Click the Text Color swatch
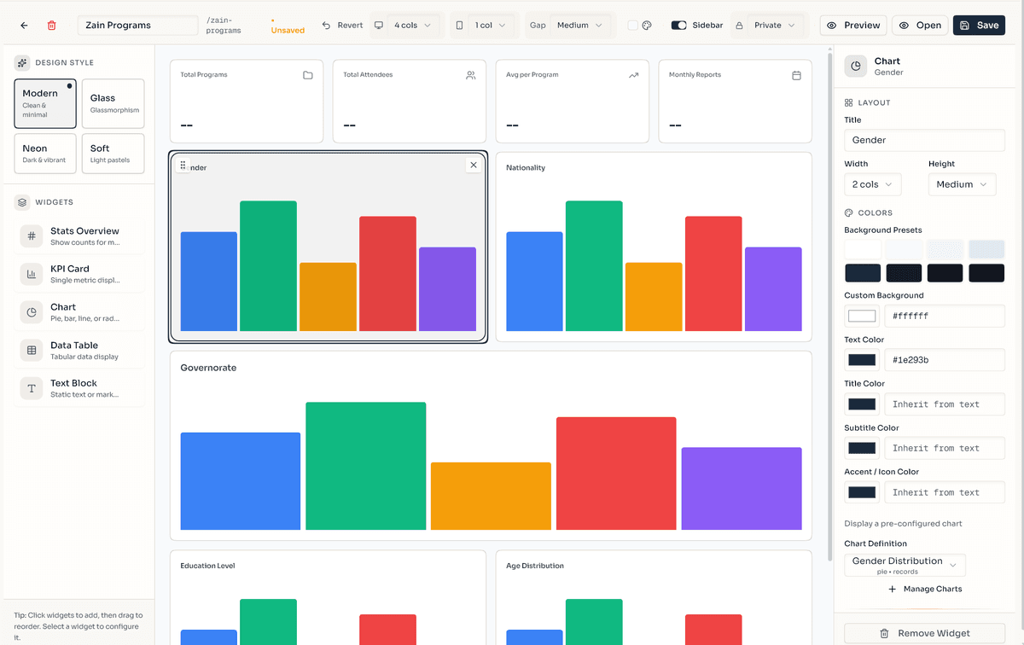This screenshot has width=1024, height=645. pyautogui.click(x=862, y=360)
